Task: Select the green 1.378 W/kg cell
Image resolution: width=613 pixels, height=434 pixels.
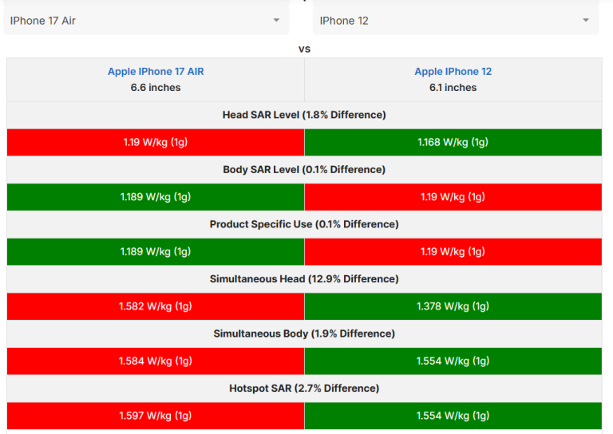Action: tap(453, 306)
